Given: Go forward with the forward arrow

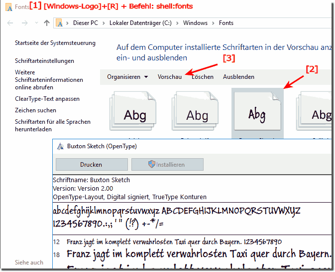Looking at the screenshot, I should click(25, 23).
